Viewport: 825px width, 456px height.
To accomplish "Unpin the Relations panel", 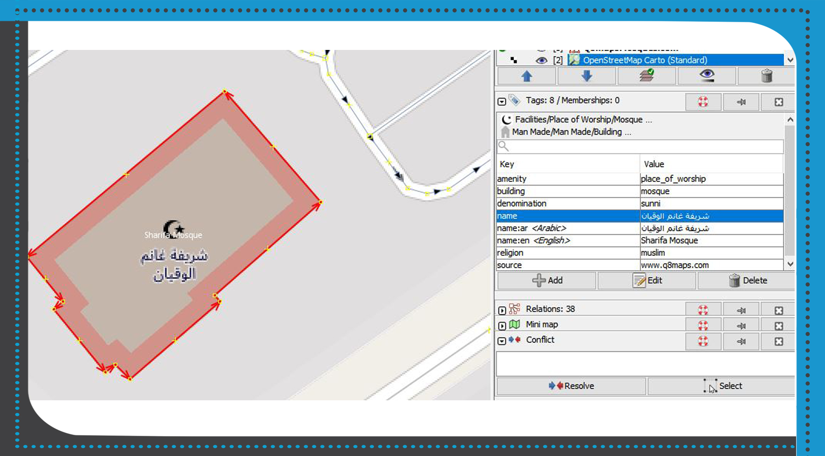I will tap(741, 310).
